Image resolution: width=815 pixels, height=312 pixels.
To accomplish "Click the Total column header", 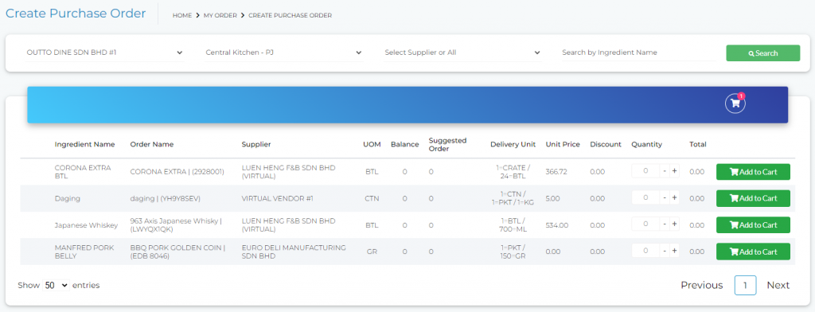I will [x=697, y=145].
